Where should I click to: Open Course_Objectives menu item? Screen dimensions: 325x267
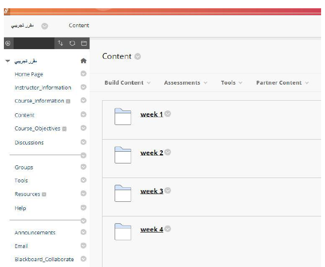click(x=37, y=128)
